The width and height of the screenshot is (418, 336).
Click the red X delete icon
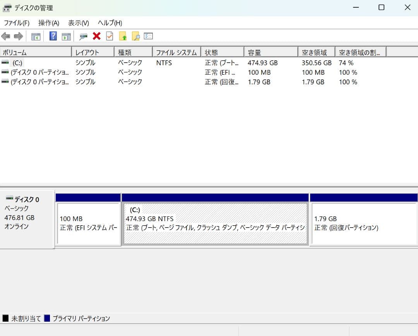coord(96,36)
